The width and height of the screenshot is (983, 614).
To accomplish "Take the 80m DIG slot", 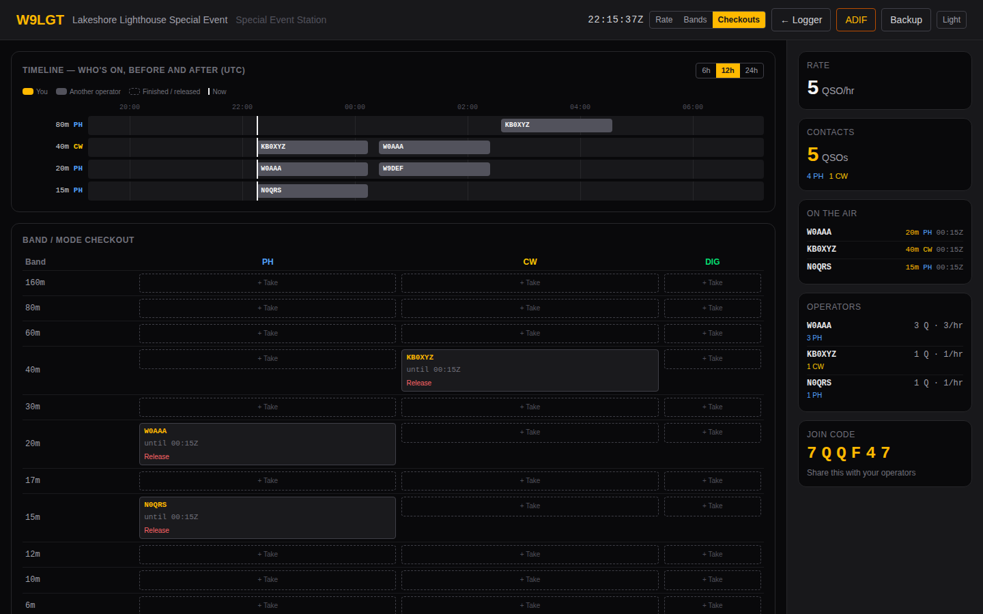I will [x=713, y=308].
